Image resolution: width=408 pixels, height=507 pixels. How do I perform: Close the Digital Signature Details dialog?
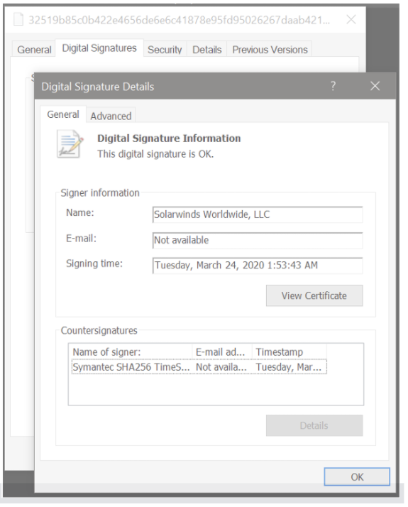point(375,86)
